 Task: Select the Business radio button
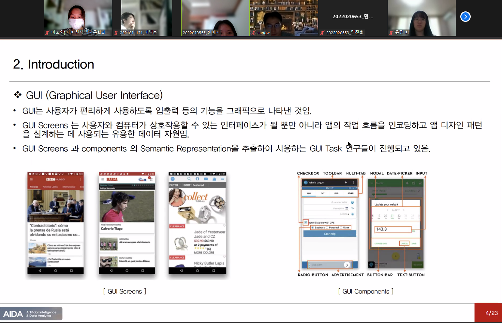tap(313, 228)
